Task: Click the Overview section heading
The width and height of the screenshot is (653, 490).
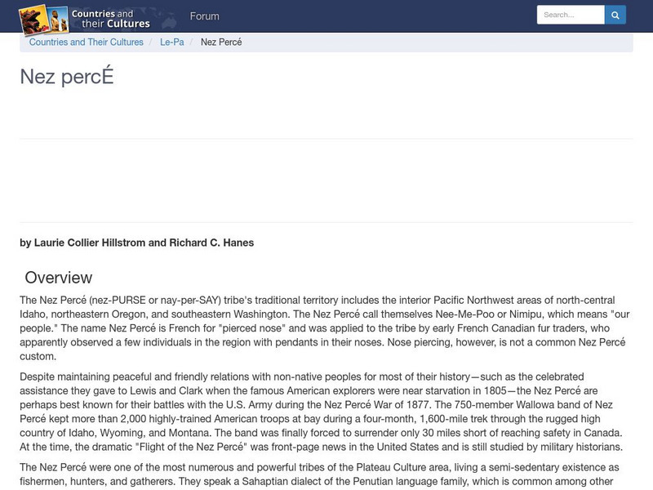Action: (58, 278)
